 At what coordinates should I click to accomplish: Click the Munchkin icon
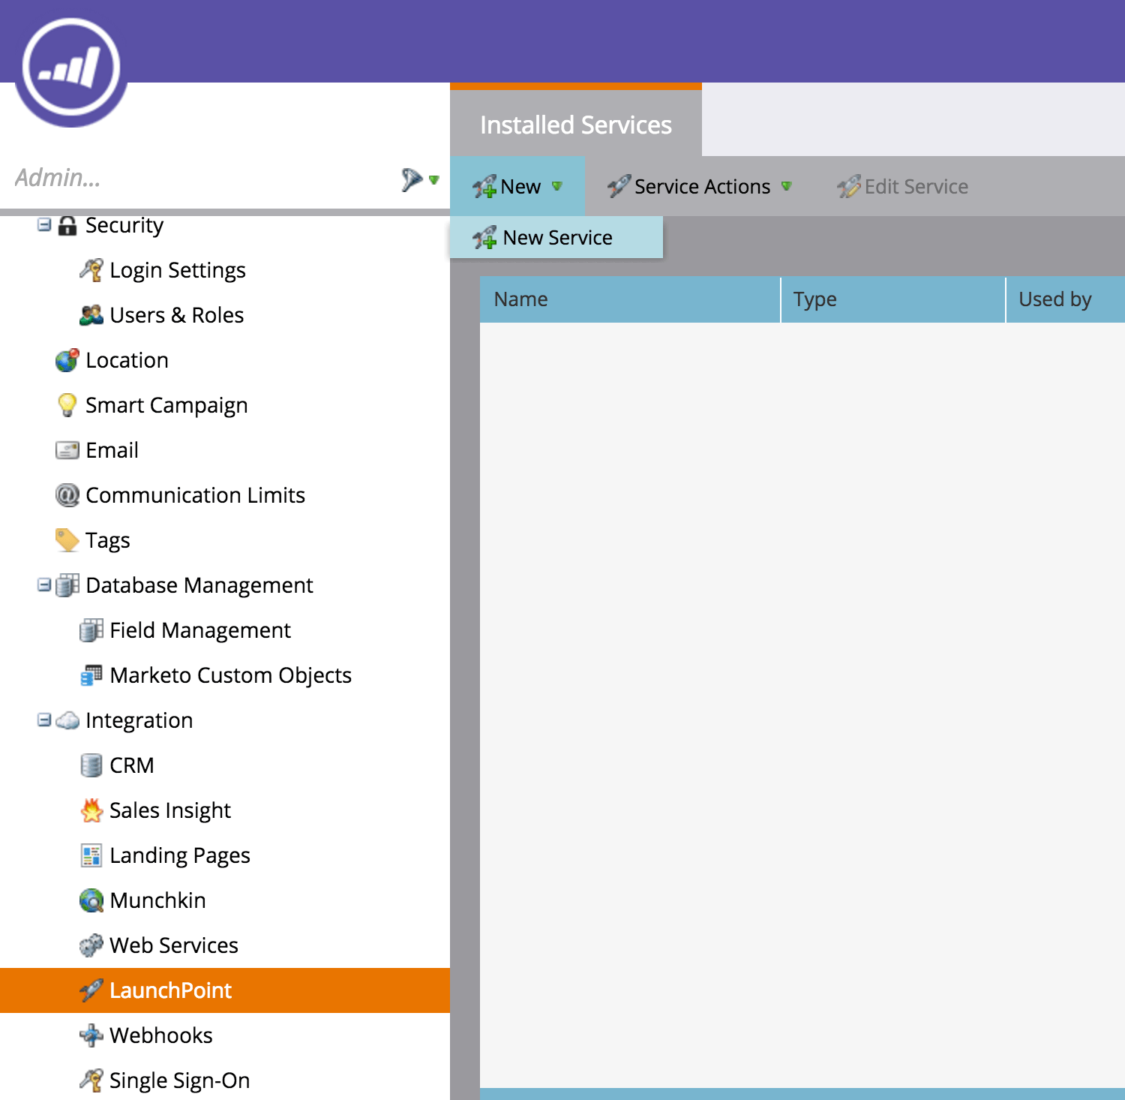(91, 900)
